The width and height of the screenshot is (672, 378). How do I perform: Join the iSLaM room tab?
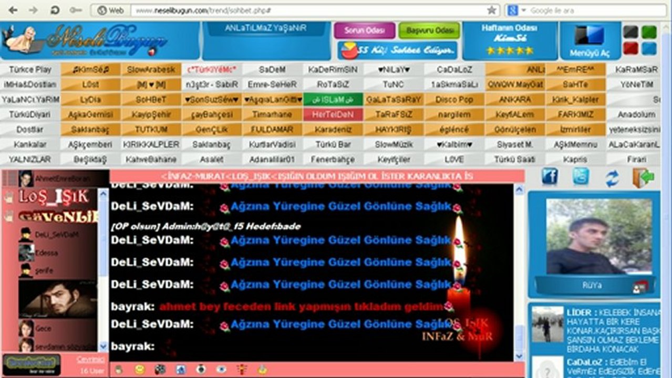coord(333,99)
